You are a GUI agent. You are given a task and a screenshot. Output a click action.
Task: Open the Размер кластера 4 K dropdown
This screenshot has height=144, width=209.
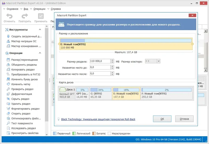click(x=159, y=61)
